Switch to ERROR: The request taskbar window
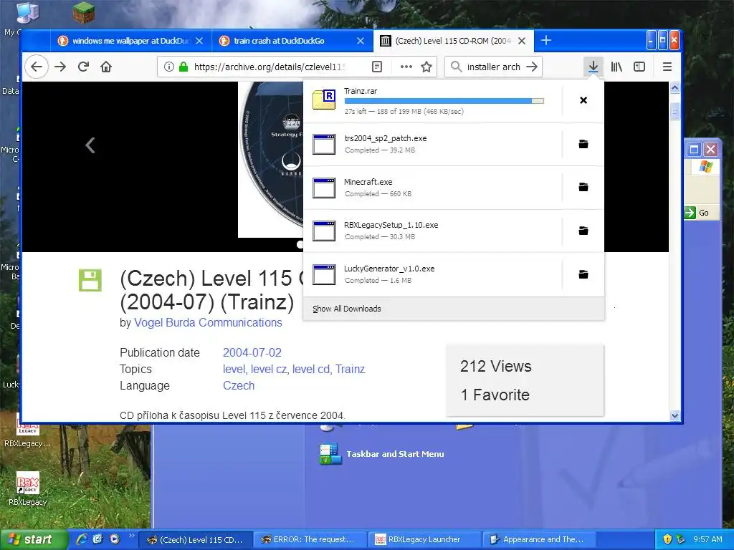This screenshot has width=734, height=550. [309, 540]
